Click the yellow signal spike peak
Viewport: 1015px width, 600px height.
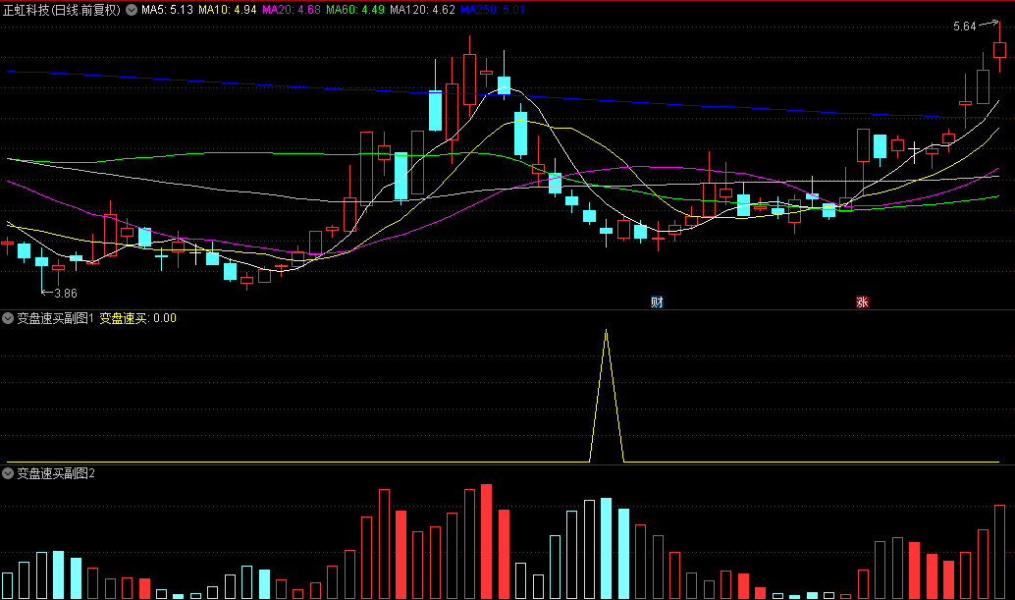tap(606, 331)
